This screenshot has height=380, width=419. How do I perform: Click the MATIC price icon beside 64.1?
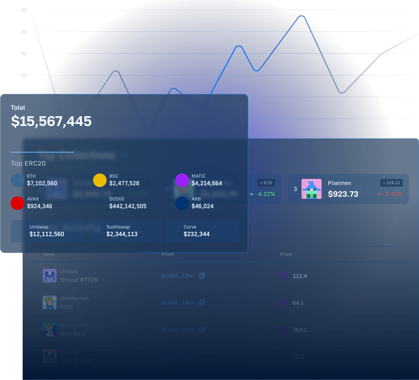pyautogui.click(x=284, y=302)
